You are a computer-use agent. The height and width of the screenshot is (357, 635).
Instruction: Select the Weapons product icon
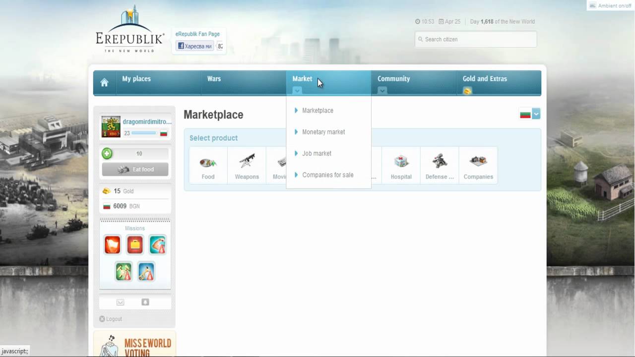[x=247, y=166]
